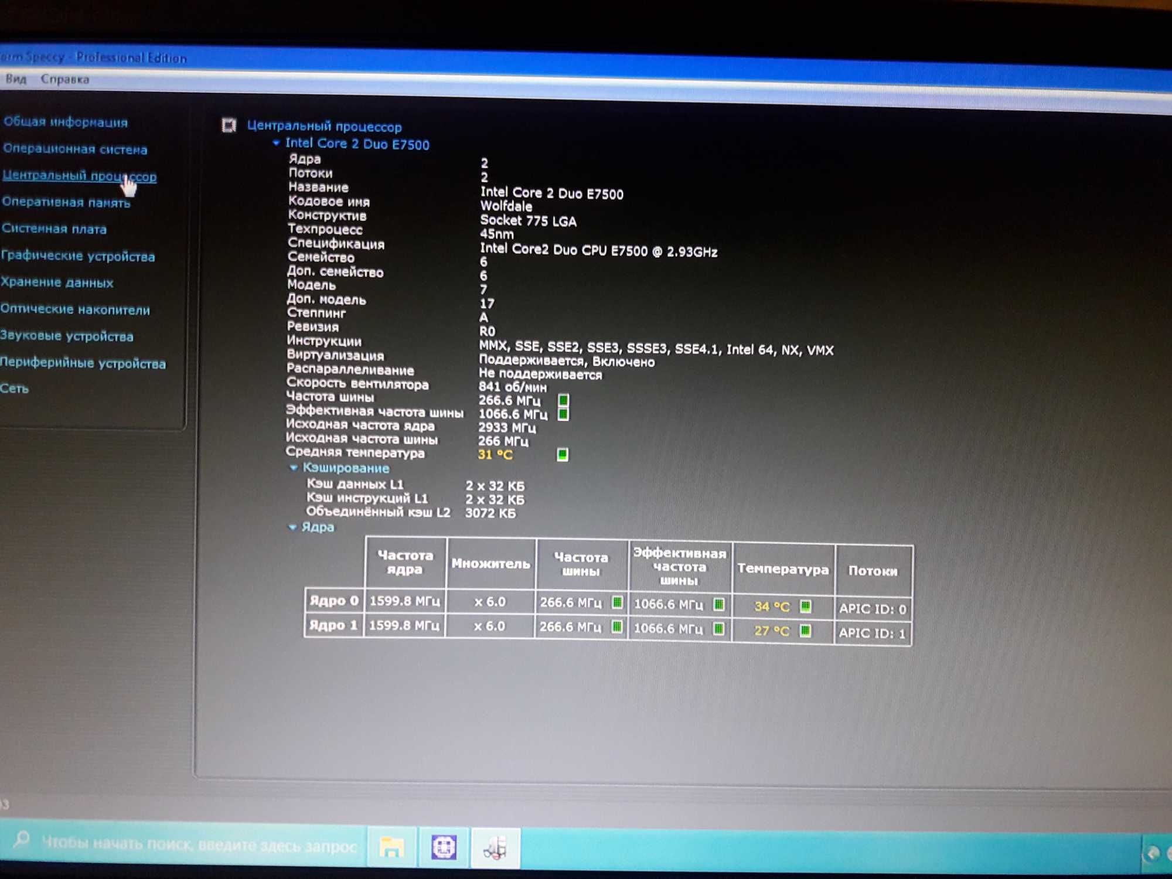The height and width of the screenshot is (879, 1172).
Task: Go to Оптические накопители section
Action: (75, 309)
